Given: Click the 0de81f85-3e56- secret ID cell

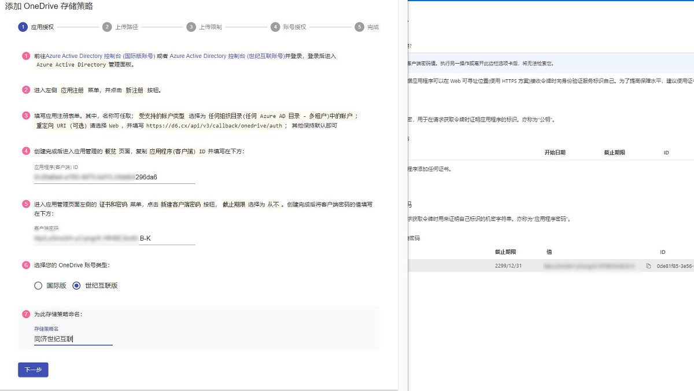Looking at the screenshot, I should 675,266.
